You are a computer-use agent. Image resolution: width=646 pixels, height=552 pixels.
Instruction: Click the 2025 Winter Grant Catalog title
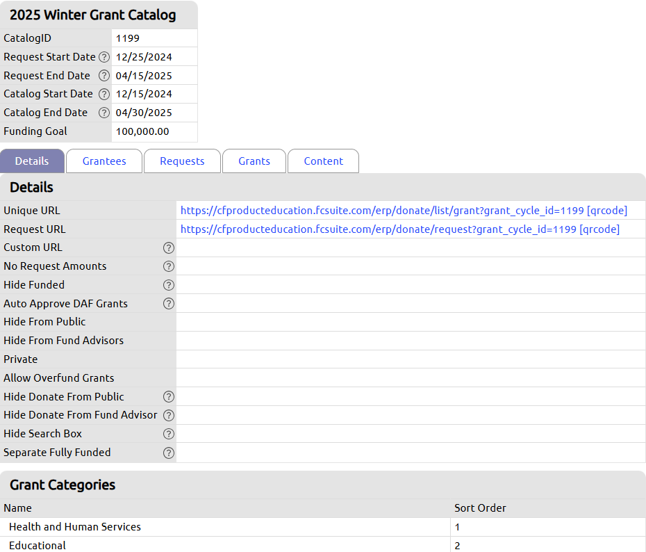(93, 15)
